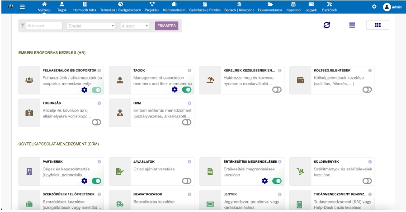This screenshot has height=212, width=406.
Task: Switch to grid tile view
Action: [378, 25]
